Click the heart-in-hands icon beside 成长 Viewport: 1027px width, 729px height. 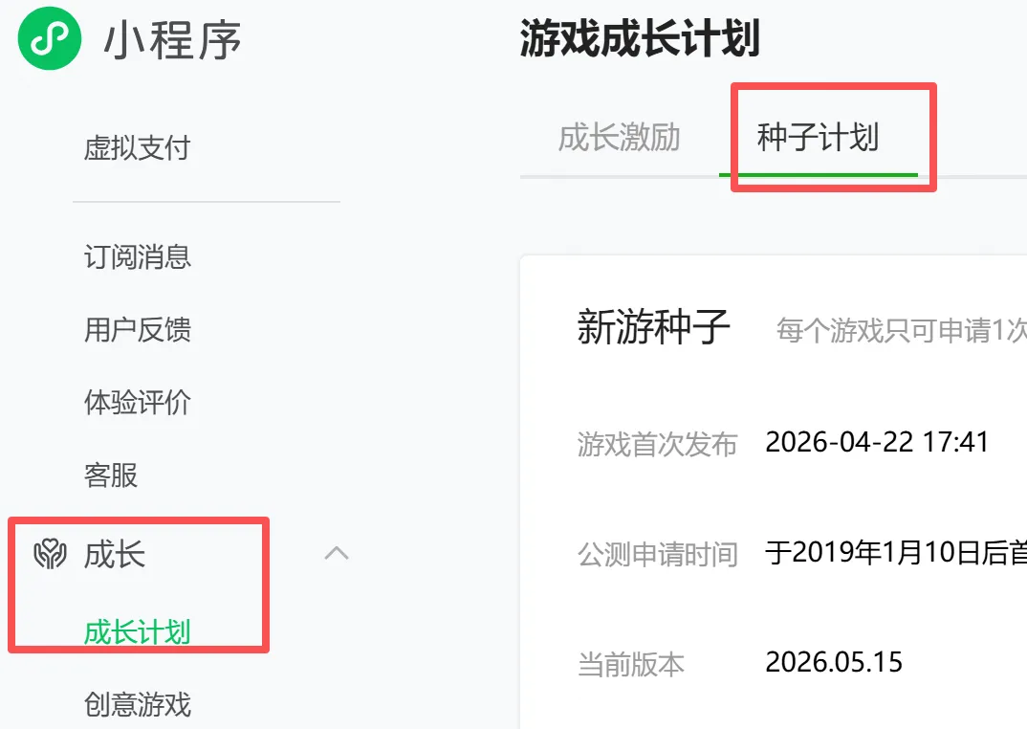click(x=51, y=554)
